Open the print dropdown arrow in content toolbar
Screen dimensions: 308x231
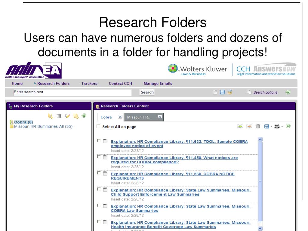pos(282,127)
